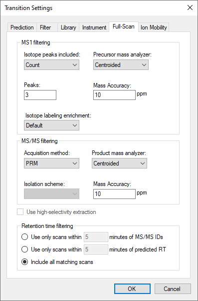Switch to the Prediction tab

(22, 27)
